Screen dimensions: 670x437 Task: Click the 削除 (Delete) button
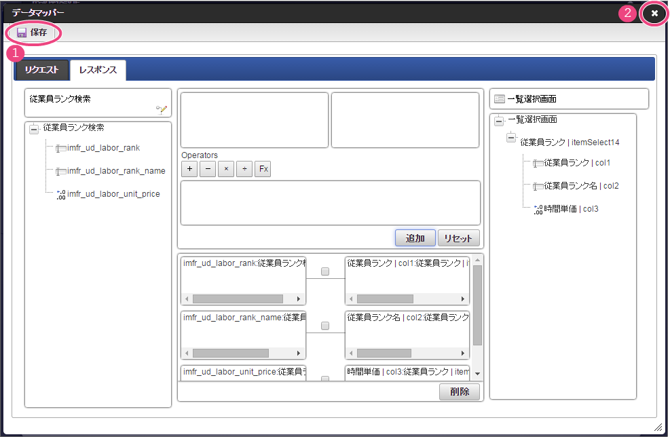(x=460, y=392)
